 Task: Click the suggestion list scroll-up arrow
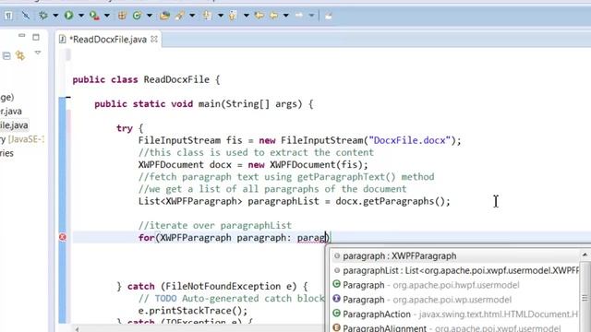(585, 255)
